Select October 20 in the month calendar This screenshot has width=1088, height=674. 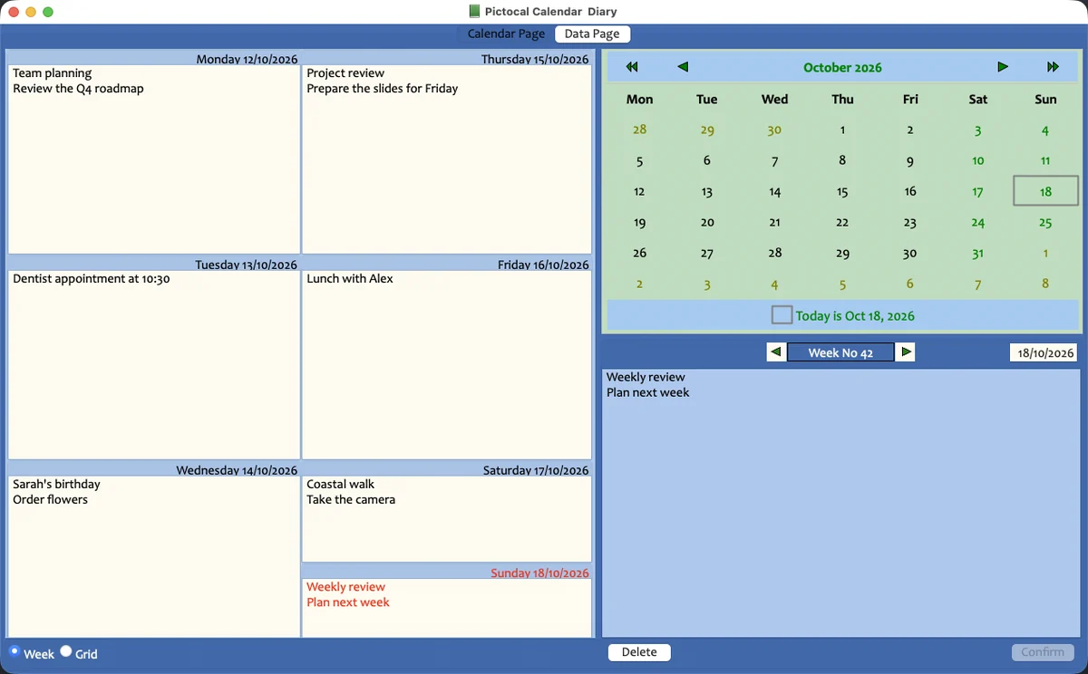pyautogui.click(x=707, y=223)
